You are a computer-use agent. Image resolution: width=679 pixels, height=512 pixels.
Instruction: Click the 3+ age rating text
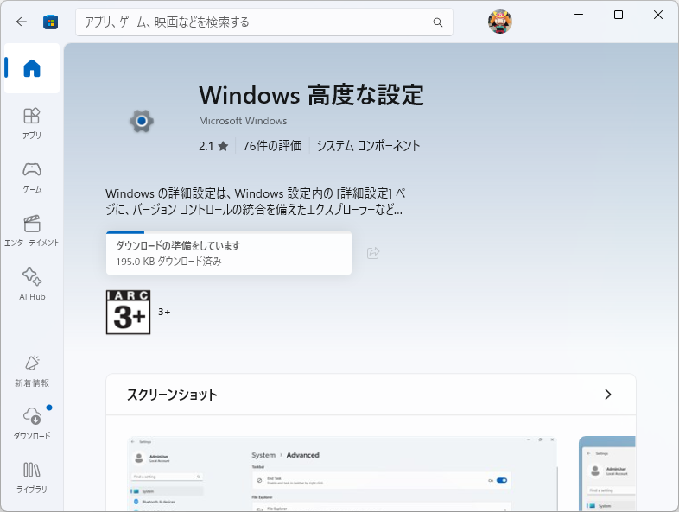point(164,312)
